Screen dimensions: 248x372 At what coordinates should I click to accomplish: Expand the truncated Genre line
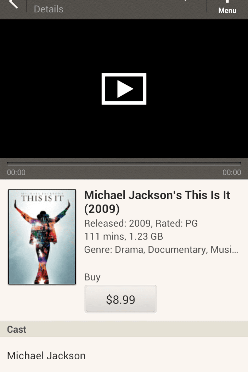(161, 249)
